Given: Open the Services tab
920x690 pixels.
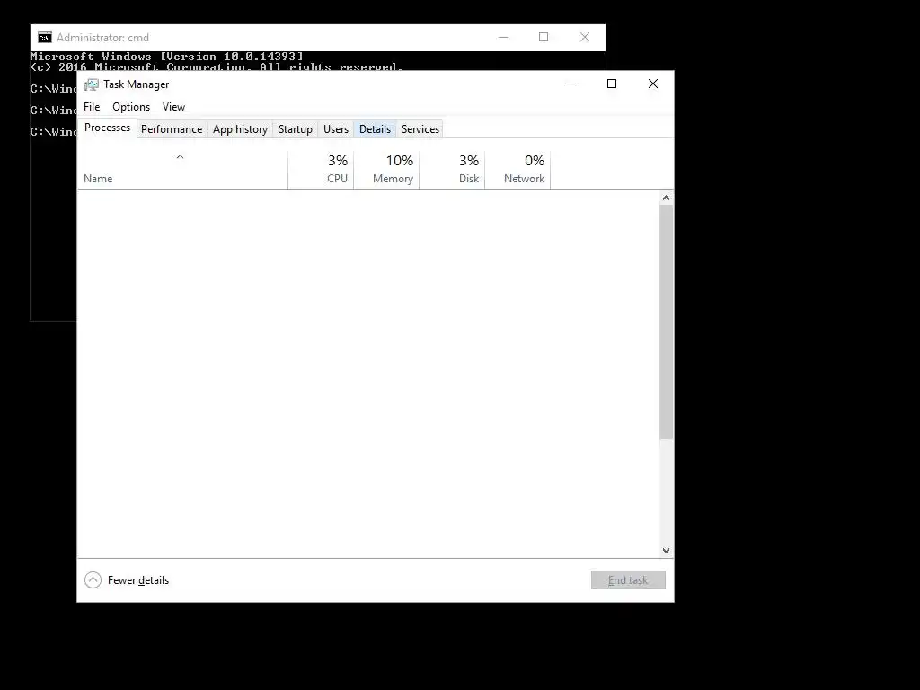Looking at the screenshot, I should point(420,129).
